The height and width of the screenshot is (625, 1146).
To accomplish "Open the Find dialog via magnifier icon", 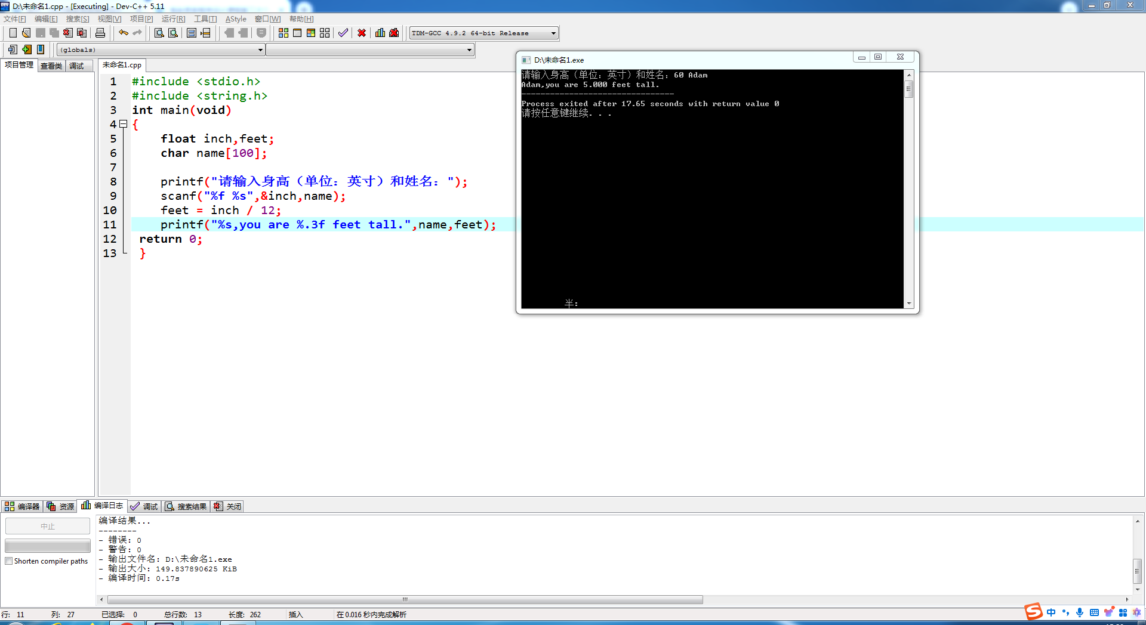I will point(158,33).
